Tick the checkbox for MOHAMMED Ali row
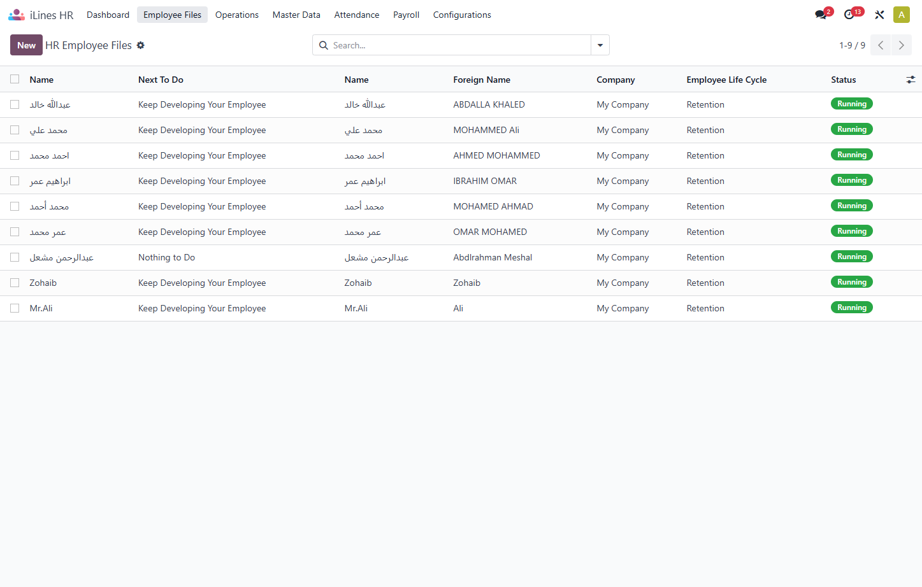This screenshot has width=922, height=587. coord(15,130)
